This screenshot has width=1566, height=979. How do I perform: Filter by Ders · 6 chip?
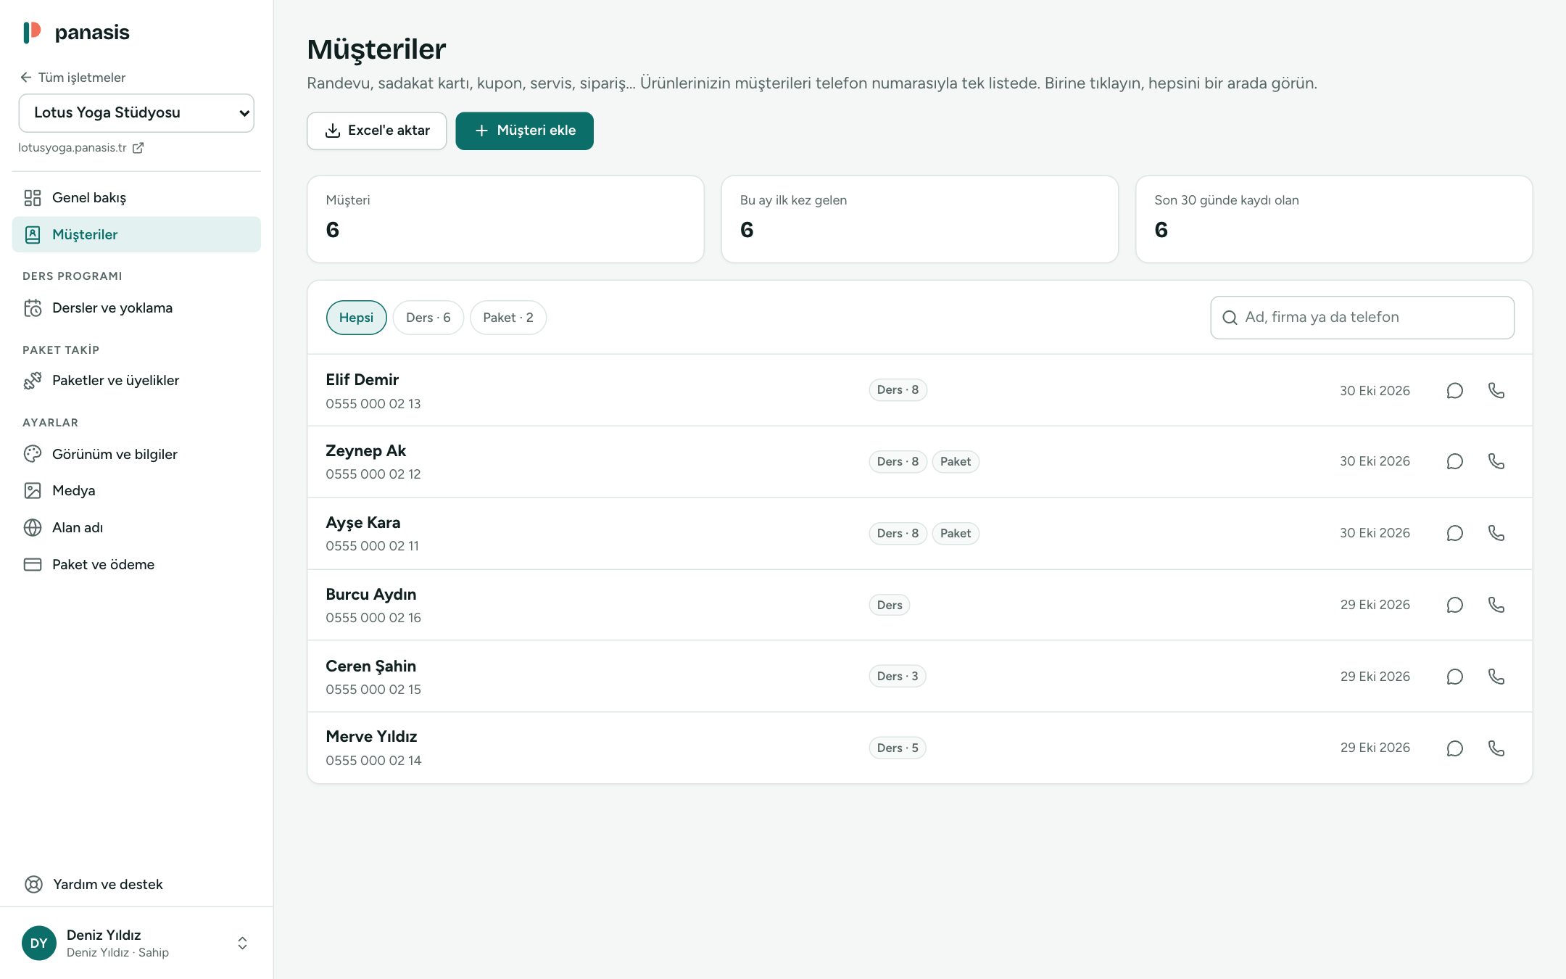pos(428,318)
